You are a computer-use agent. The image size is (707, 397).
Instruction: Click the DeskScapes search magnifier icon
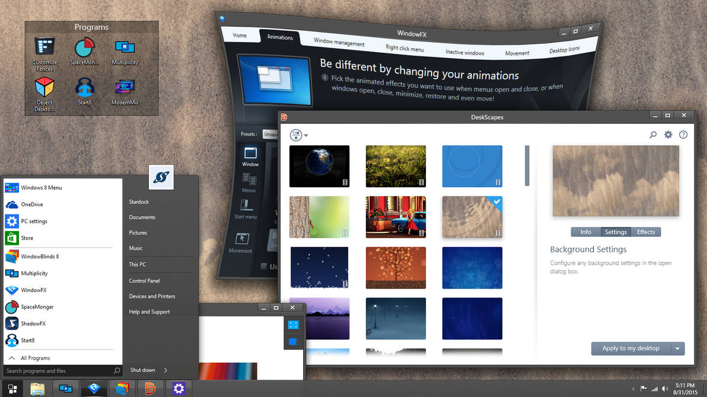[x=653, y=135]
